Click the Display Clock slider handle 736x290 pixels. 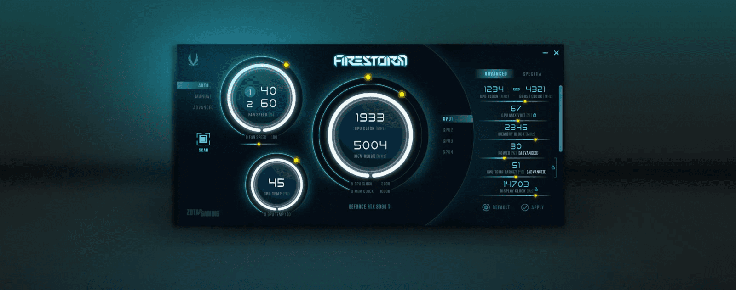coord(535,196)
